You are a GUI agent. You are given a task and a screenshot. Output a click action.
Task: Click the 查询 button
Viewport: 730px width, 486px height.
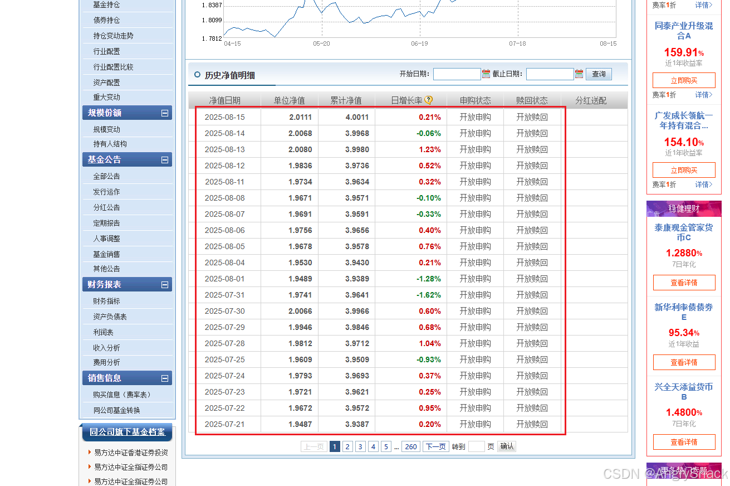tap(599, 74)
